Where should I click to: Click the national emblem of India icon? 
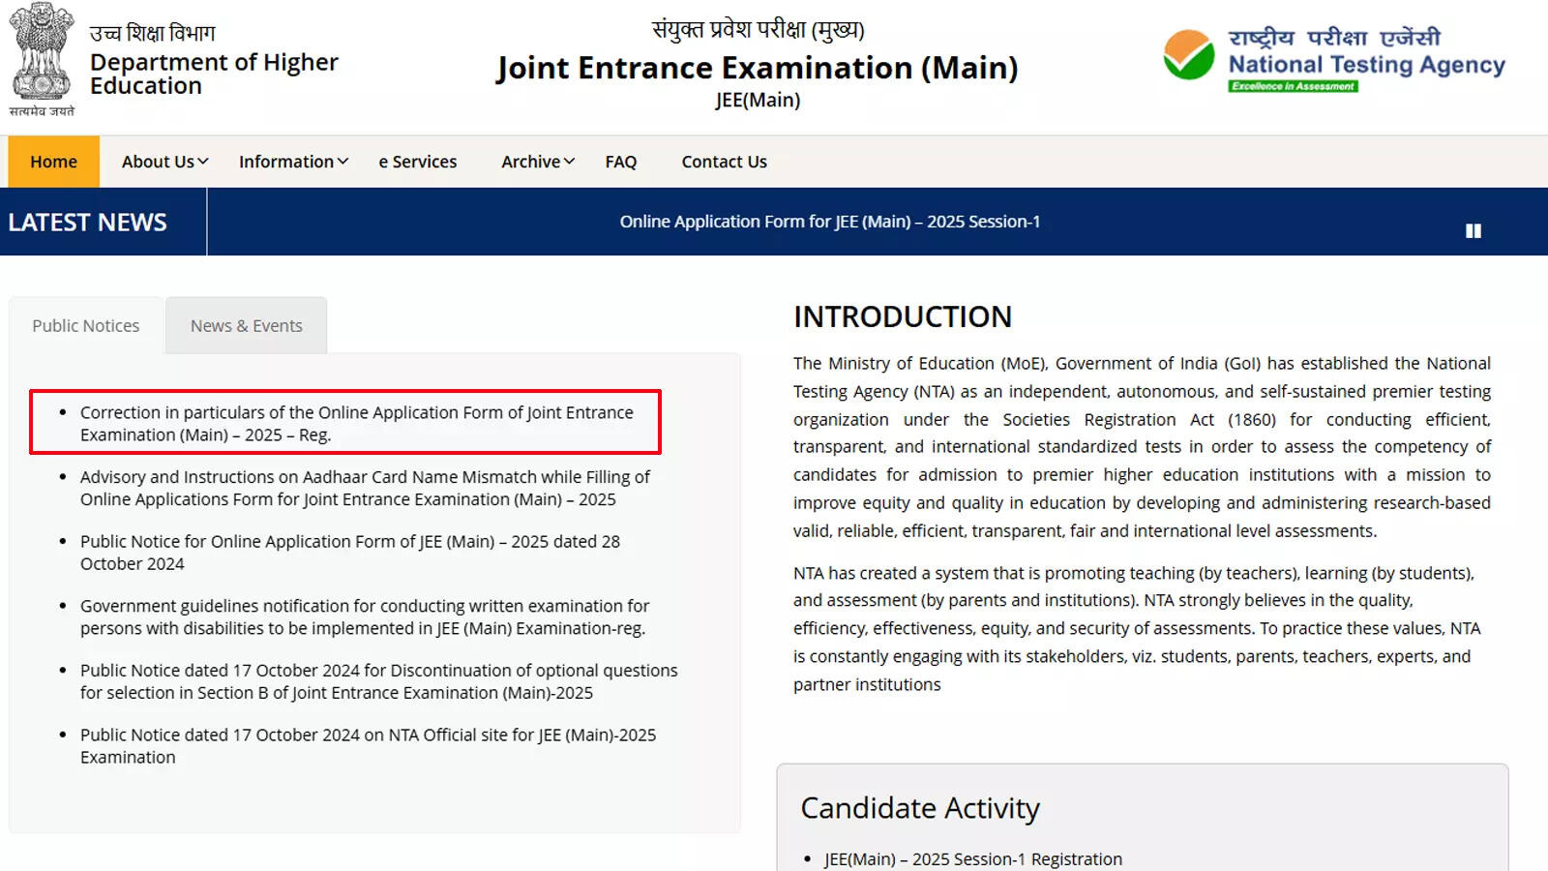point(41,53)
